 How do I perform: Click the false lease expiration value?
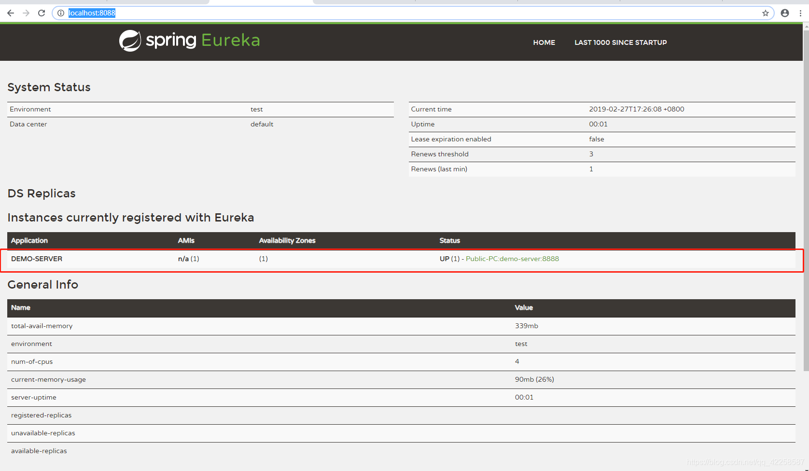pyautogui.click(x=597, y=139)
